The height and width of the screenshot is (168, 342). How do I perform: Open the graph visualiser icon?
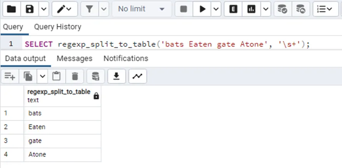pos(137,77)
